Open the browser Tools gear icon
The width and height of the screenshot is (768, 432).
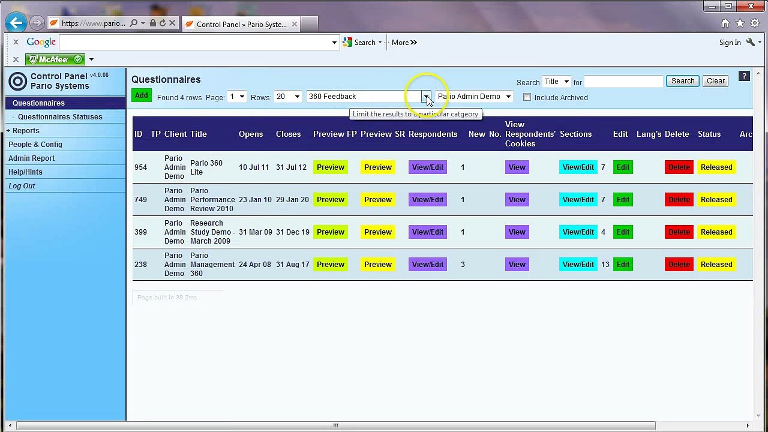[755, 23]
